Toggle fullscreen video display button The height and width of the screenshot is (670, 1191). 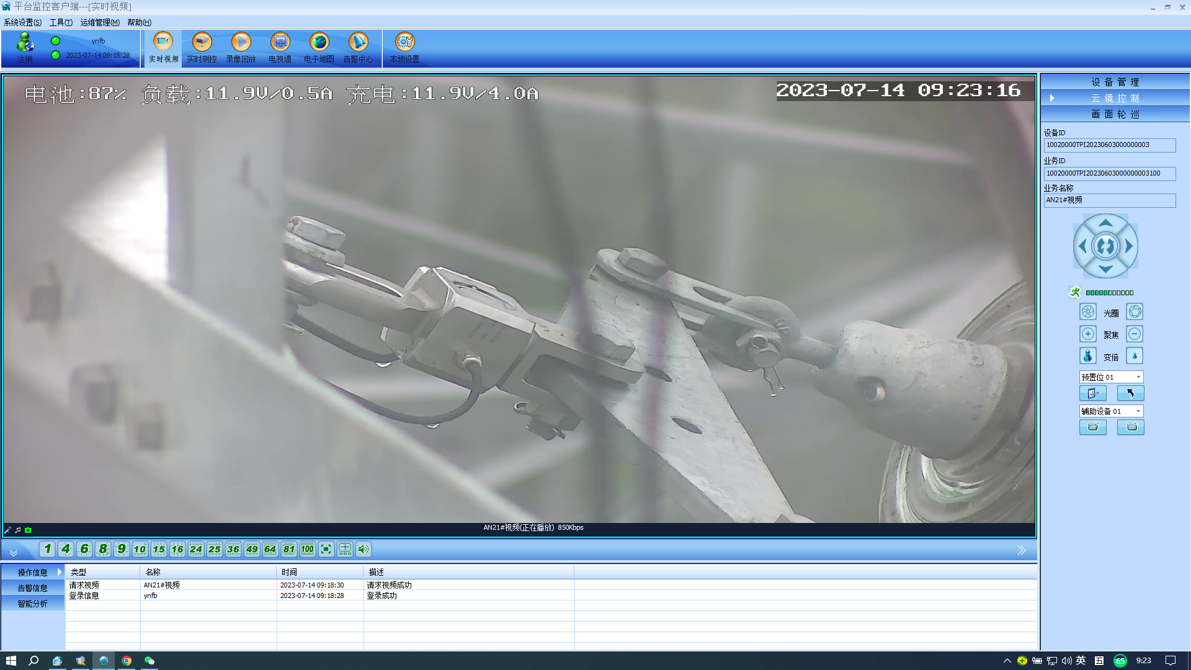click(x=326, y=549)
